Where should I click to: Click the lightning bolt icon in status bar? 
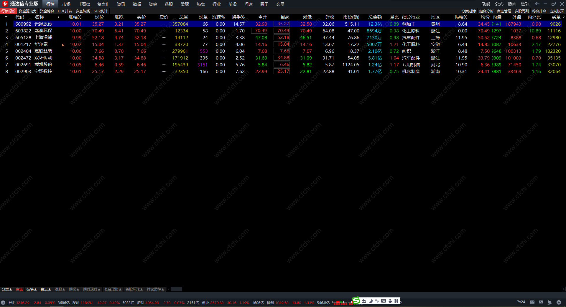(559, 302)
